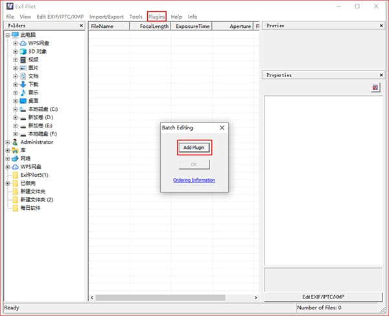The image size is (389, 316).
Task: Open the Import/Export menu
Action: [x=107, y=16]
